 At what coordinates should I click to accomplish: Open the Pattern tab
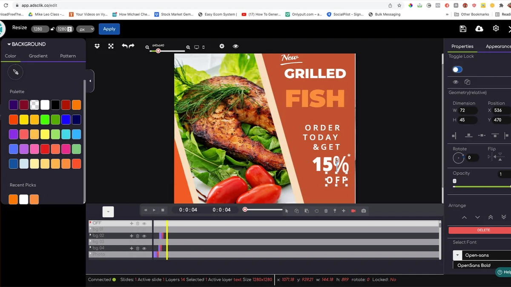[x=68, y=56]
